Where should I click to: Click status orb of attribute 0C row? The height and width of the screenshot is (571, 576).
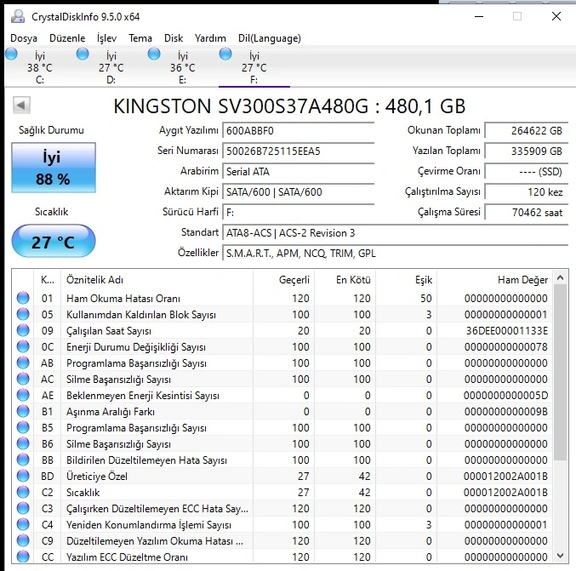[x=23, y=346]
